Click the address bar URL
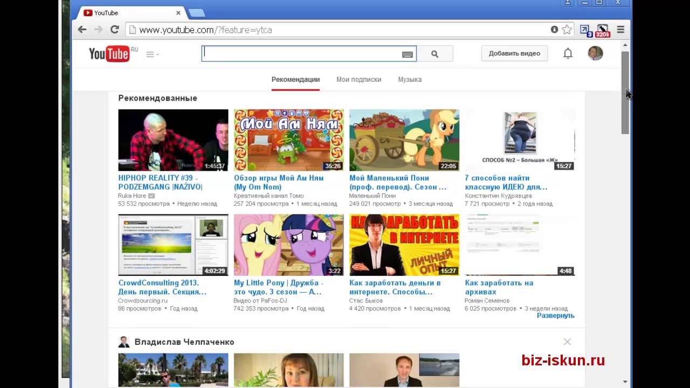 [205, 30]
